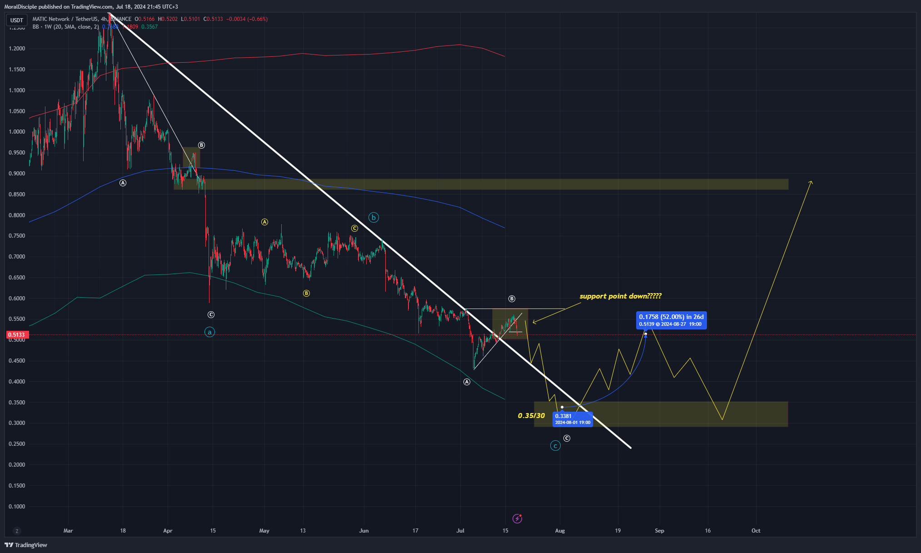Click the white circled A label below the July low
921x553 pixels.
click(x=467, y=382)
